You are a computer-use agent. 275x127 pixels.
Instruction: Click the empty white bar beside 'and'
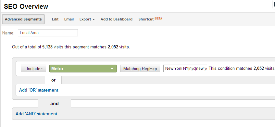173,104
